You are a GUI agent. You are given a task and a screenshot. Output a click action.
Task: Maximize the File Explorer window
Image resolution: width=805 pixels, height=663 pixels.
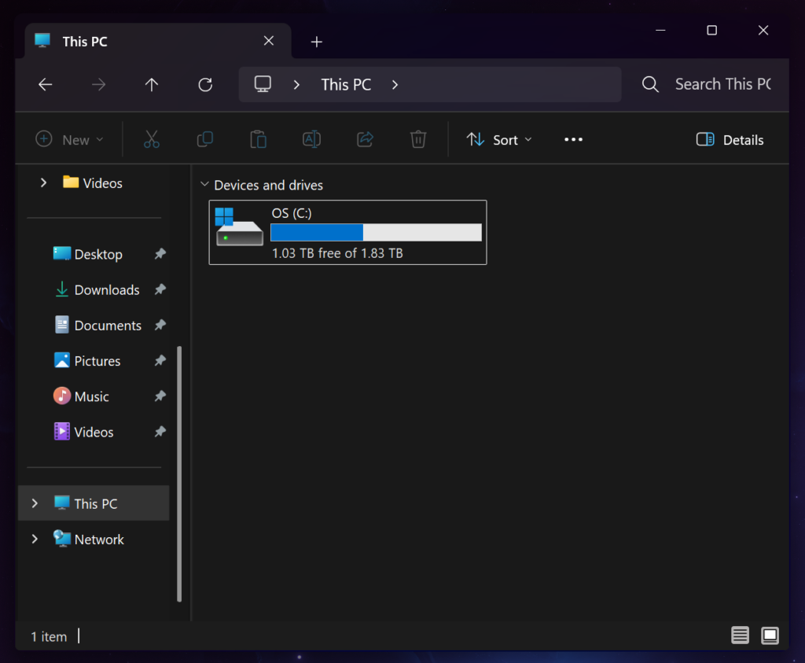point(711,31)
